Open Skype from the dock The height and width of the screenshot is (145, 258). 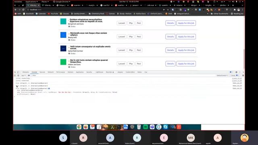pos(165,127)
